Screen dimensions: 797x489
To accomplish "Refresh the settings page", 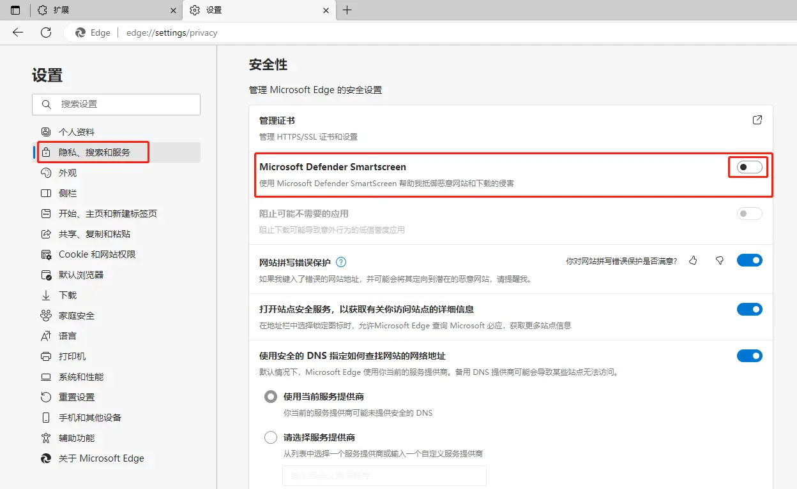I will tap(45, 33).
